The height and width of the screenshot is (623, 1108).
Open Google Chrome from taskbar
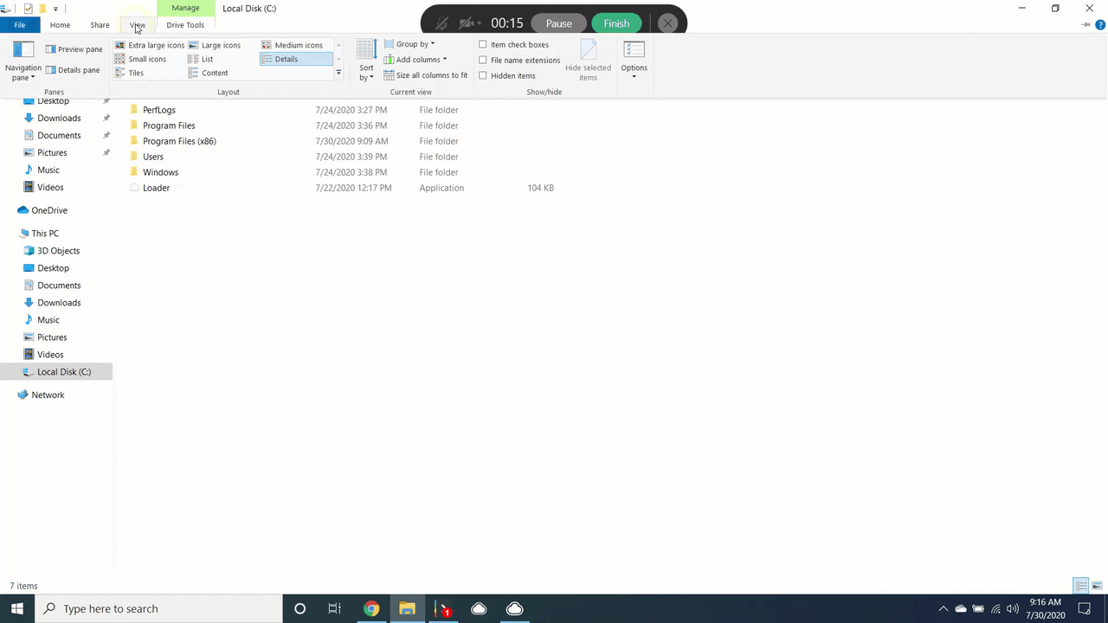[370, 608]
